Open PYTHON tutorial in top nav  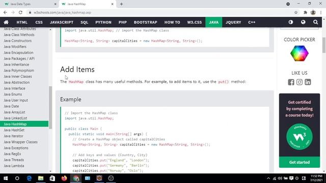coord(103,22)
